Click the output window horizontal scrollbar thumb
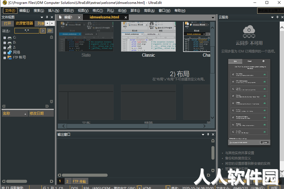This screenshot has height=189, width=284. point(84,175)
